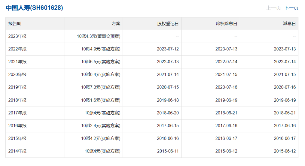Select the 2022年报 report period cell
Image resolution: width=305 pixels, height=166 pixels.
click(x=17, y=49)
